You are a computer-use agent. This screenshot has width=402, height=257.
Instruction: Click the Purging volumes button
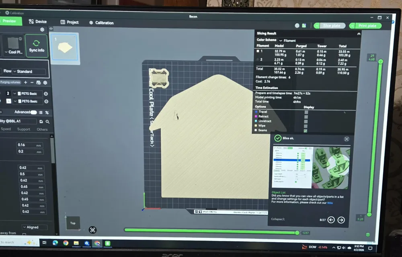[x=10, y=82]
